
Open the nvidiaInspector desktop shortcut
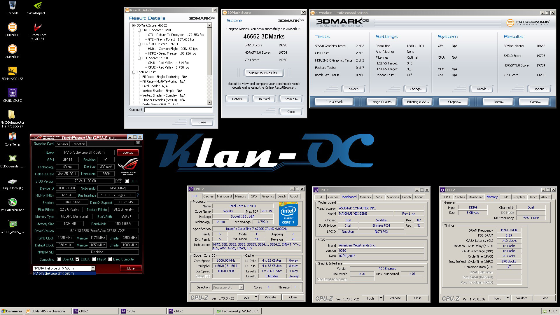[x=38, y=8]
